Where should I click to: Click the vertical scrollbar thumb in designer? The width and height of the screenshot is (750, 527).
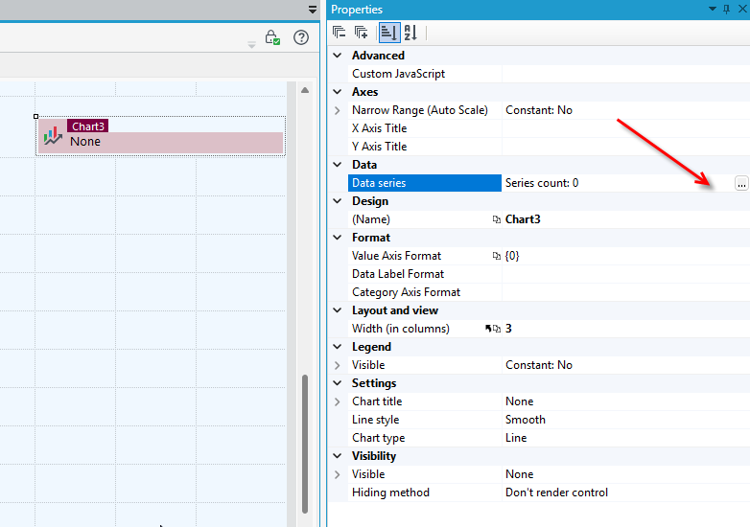(x=305, y=445)
